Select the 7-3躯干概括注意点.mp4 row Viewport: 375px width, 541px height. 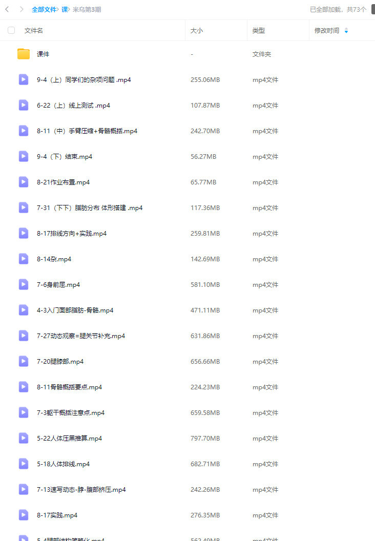(x=187, y=412)
